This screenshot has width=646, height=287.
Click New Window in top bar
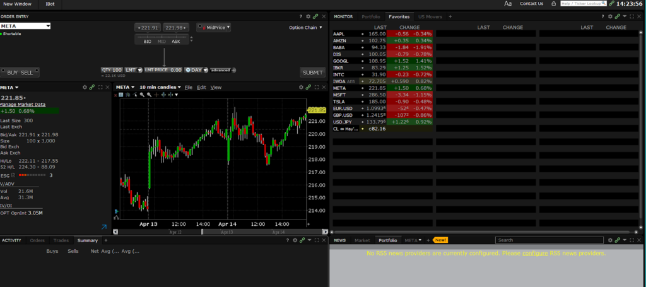17,4
